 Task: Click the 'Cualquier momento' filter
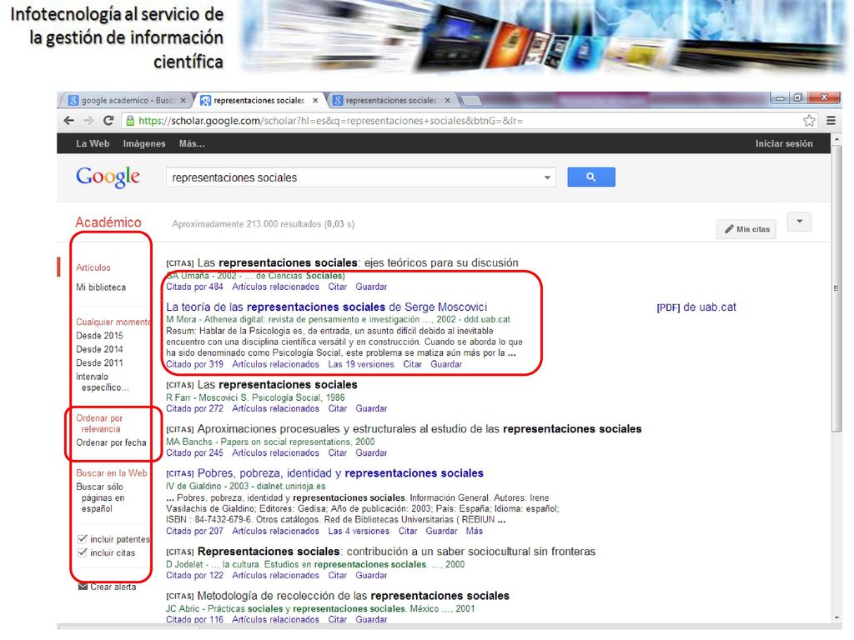pyautogui.click(x=113, y=322)
